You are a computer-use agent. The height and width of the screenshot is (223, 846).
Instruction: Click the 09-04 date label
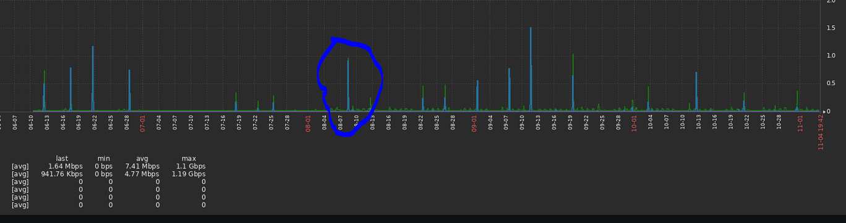click(490, 122)
